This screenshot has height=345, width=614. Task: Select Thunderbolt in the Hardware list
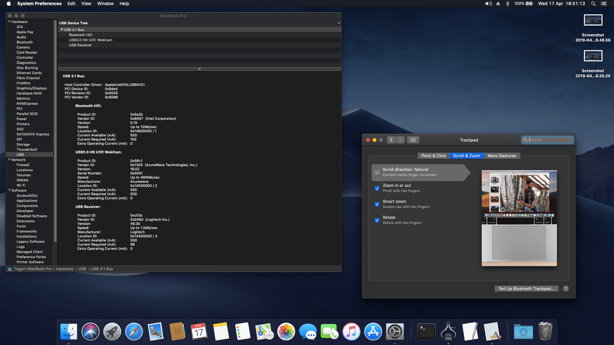click(x=27, y=149)
